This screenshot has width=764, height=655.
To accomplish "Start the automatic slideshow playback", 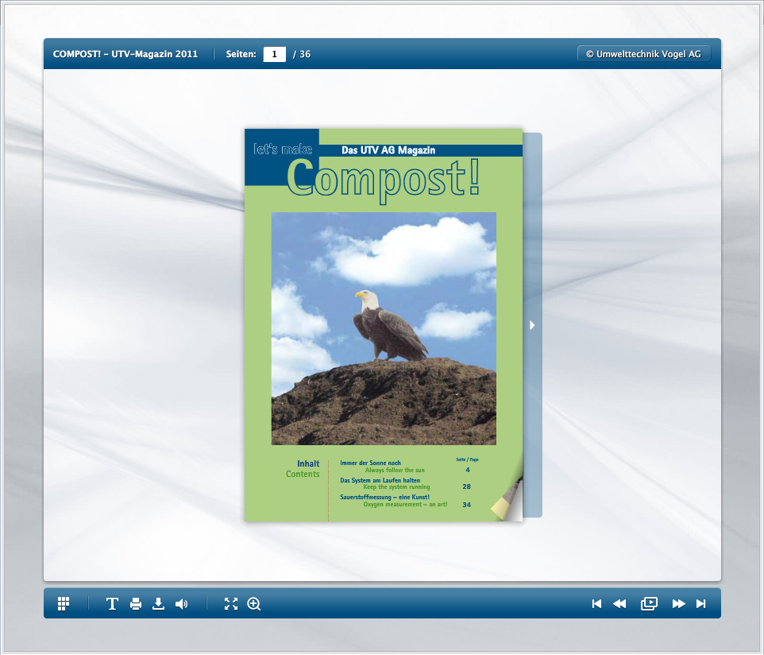I will [649, 603].
